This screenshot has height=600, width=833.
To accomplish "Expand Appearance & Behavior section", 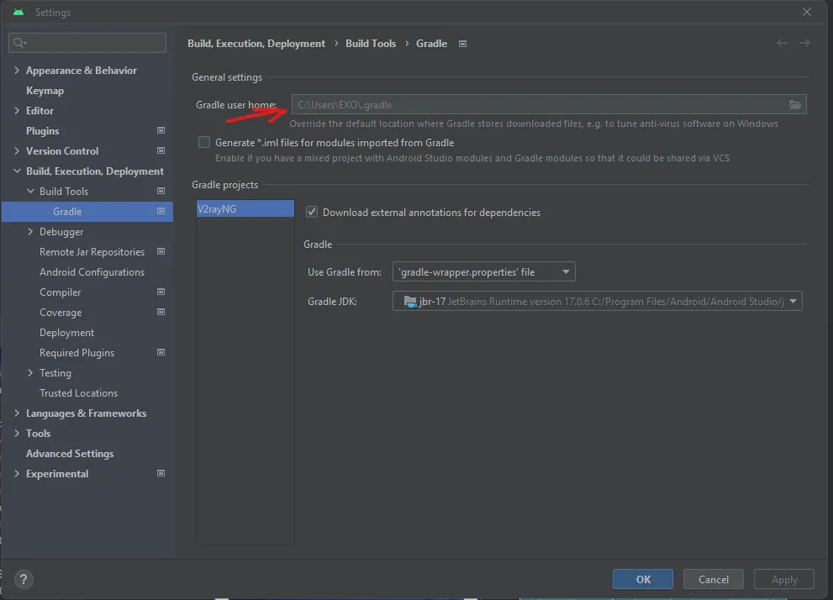I will coord(17,70).
